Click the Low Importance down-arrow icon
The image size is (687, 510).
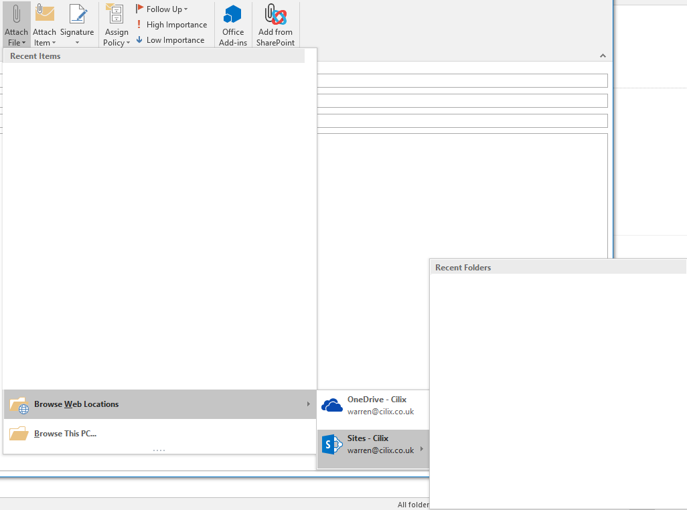pos(139,40)
